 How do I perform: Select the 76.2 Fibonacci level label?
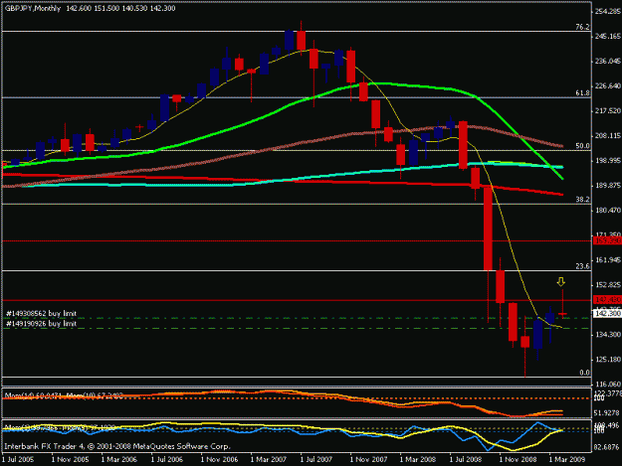tap(582, 27)
